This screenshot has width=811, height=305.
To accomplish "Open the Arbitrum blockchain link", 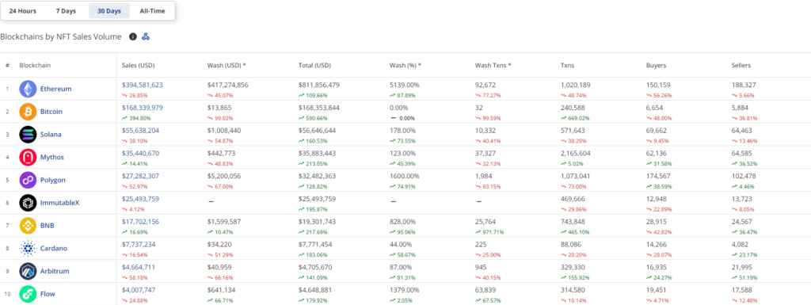I will tap(55, 271).
